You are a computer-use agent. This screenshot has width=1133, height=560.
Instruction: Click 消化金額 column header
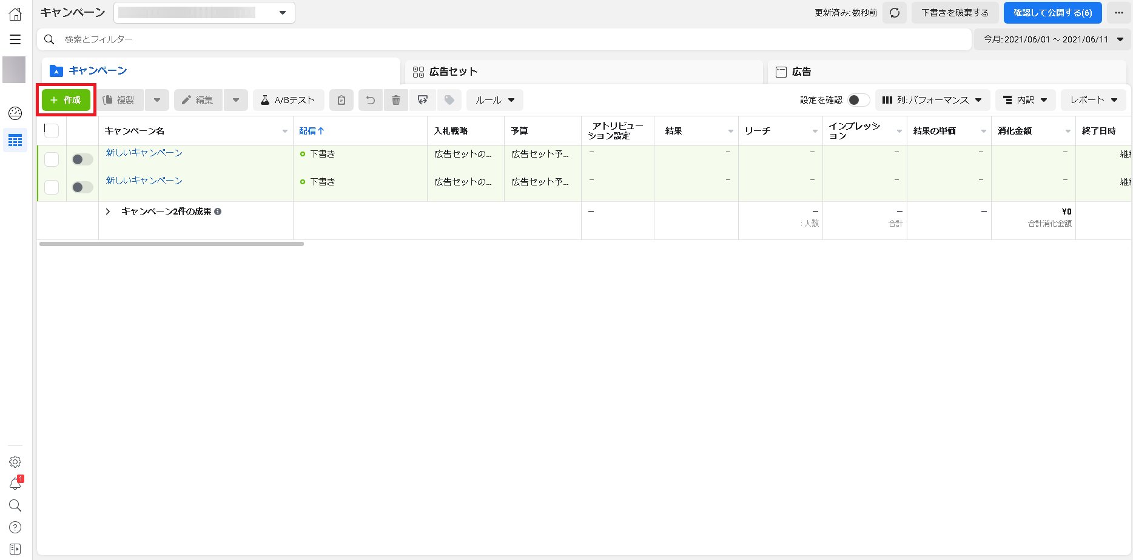[x=1015, y=131]
